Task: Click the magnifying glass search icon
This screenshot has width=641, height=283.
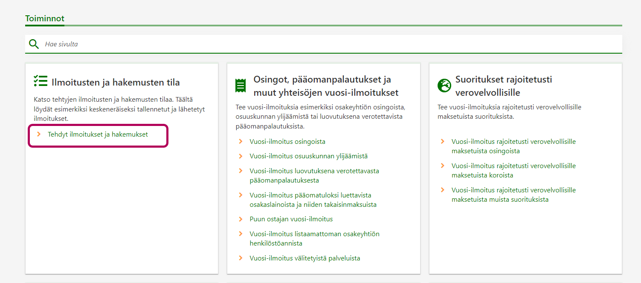Action: (34, 44)
